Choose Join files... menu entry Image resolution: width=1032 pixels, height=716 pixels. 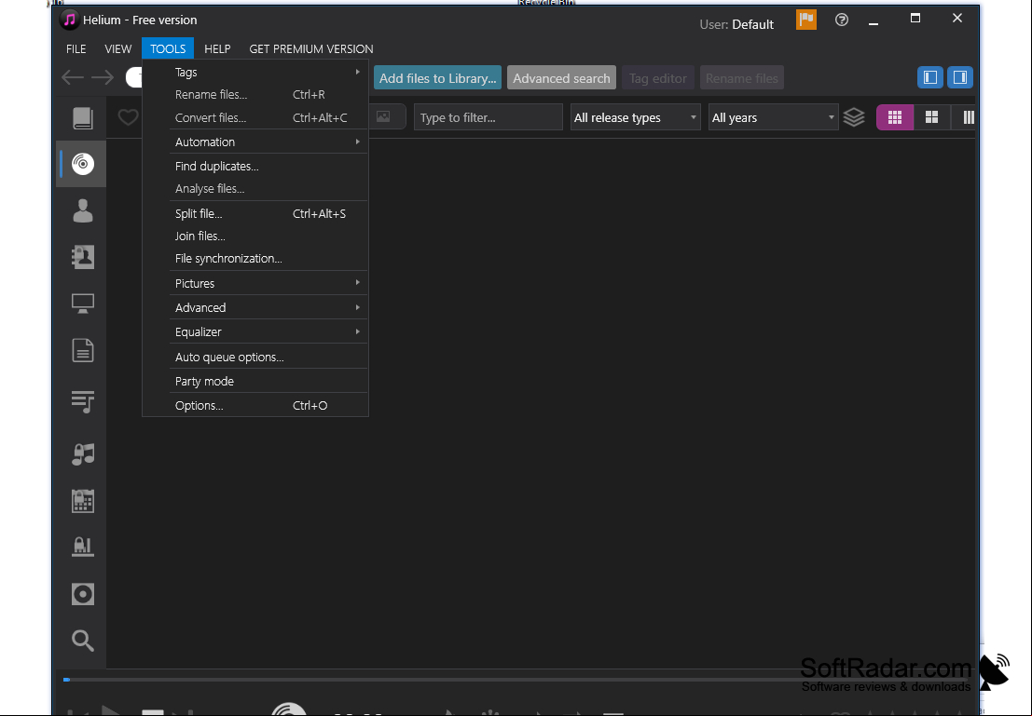pyautogui.click(x=255, y=236)
